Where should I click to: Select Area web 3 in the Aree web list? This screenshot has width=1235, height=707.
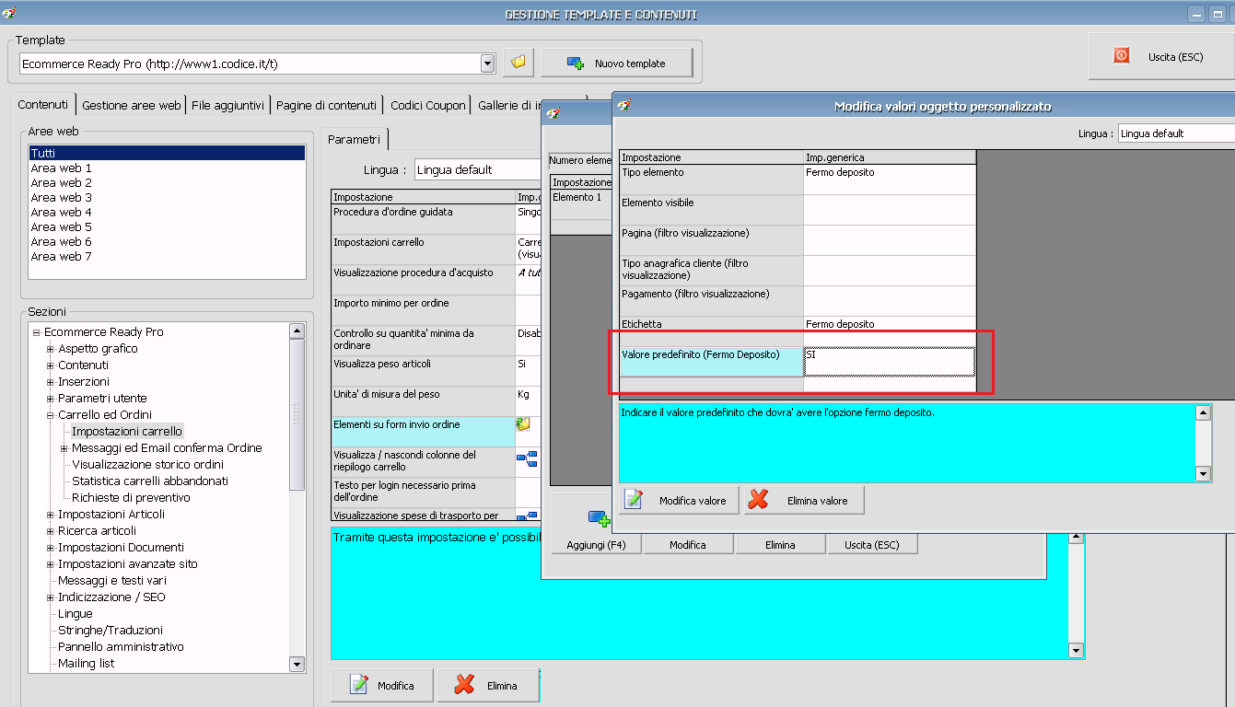click(x=62, y=197)
